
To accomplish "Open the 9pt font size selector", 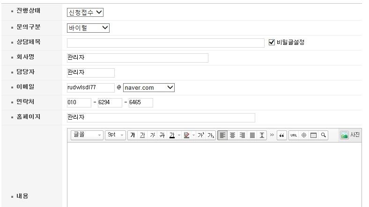I will coord(115,135).
